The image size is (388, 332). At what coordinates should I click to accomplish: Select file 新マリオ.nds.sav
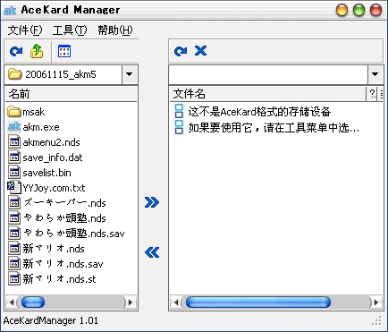63,264
